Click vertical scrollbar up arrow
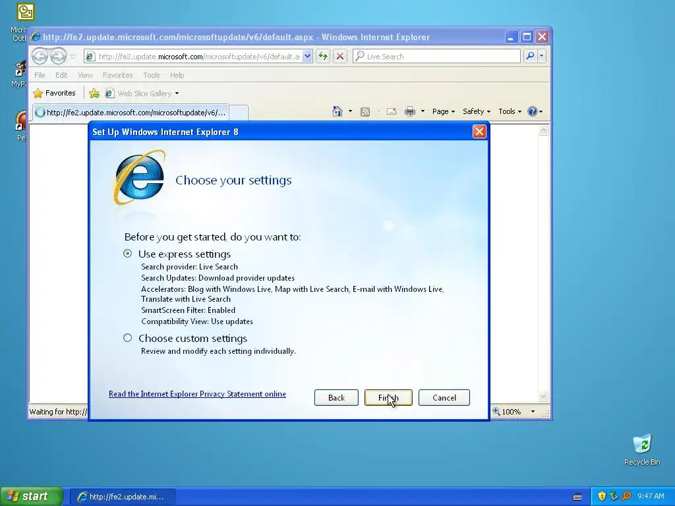The height and width of the screenshot is (506, 675). coord(543,130)
